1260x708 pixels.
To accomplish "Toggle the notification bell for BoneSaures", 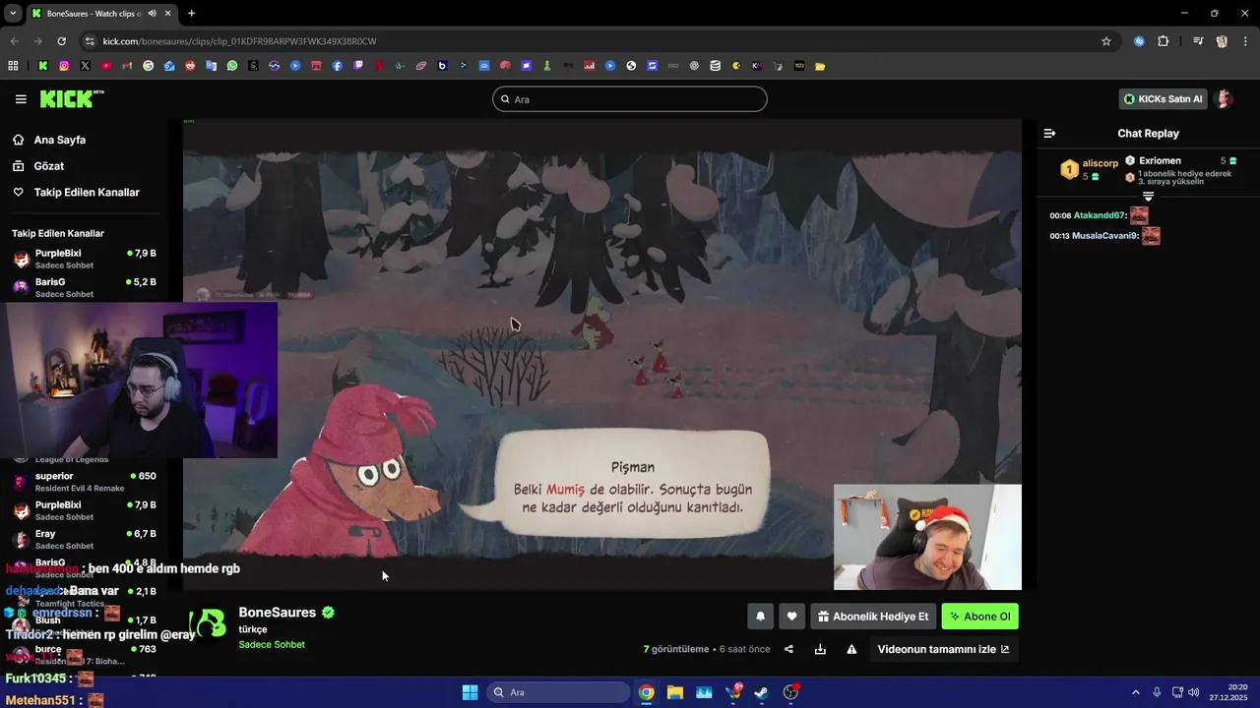I will pyautogui.click(x=760, y=617).
